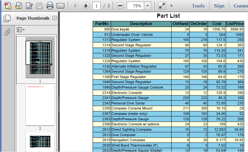248x152 pixels.
Task: Click the Part List title
Action: click(168, 16)
